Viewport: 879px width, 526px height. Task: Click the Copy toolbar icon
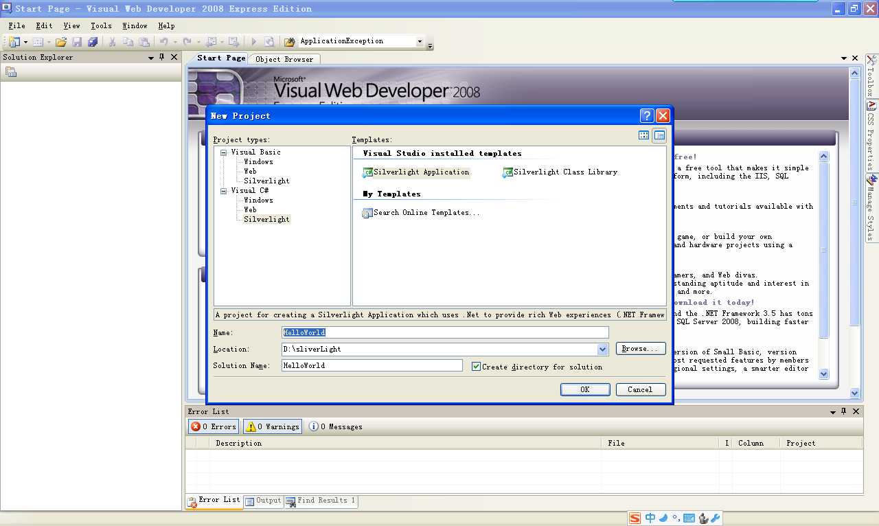coord(128,42)
